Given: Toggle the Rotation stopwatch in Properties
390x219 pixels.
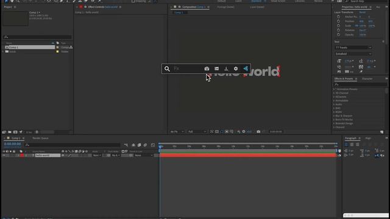Looking at the screenshot, I should (338, 30).
